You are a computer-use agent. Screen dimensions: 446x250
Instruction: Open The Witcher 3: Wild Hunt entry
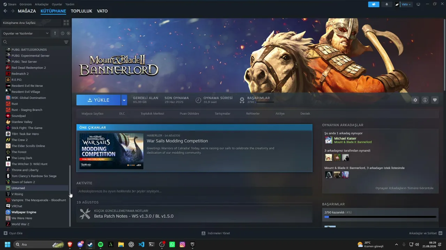35,164
